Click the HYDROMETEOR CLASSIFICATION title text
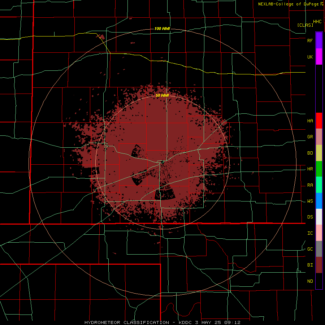The image size is (325, 325). [x=127, y=322]
